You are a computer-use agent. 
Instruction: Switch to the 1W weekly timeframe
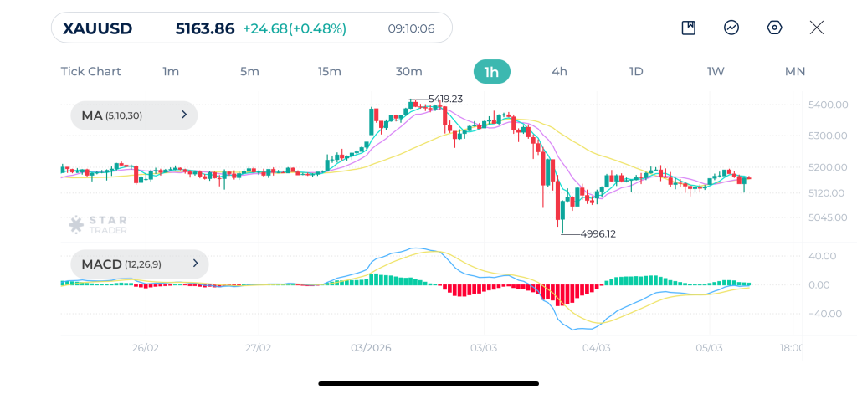pos(716,71)
